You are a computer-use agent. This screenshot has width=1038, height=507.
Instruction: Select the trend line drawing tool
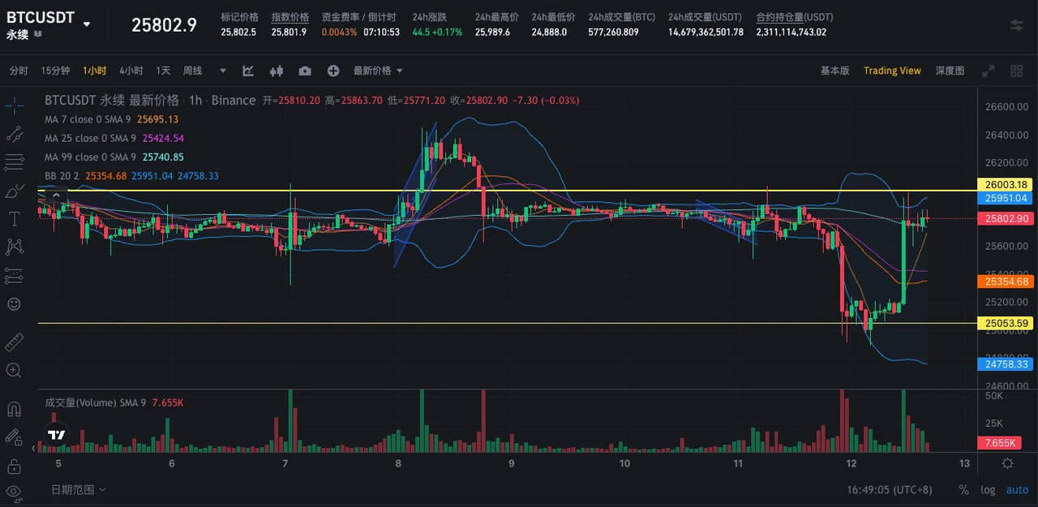[x=14, y=134]
